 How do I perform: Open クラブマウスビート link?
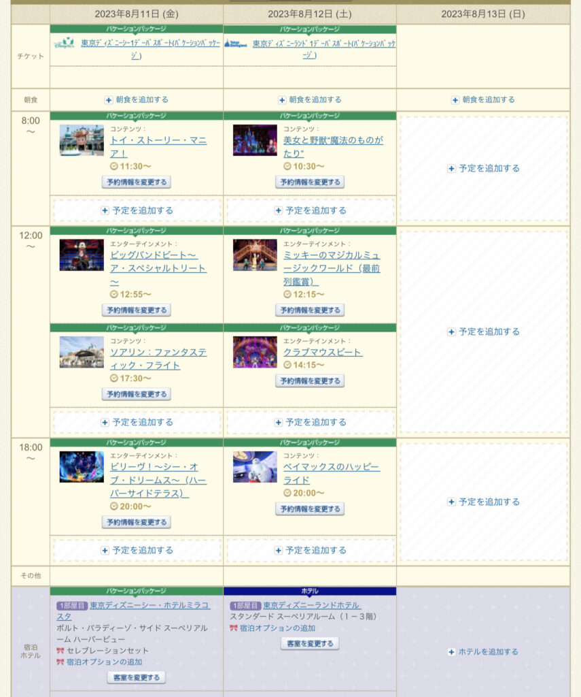323,352
